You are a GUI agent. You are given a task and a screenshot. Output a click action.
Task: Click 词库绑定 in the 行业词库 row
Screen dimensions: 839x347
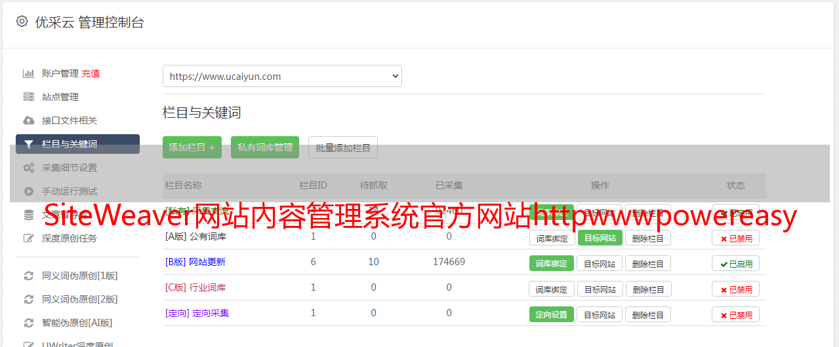(x=552, y=289)
